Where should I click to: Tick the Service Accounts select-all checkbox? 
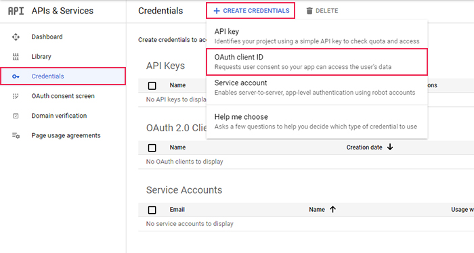click(x=152, y=210)
